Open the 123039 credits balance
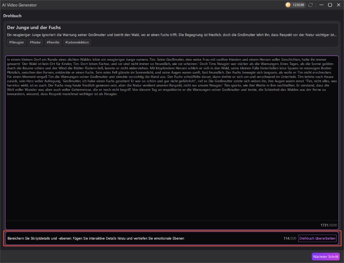This screenshot has width=344, height=263. pos(298,5)
